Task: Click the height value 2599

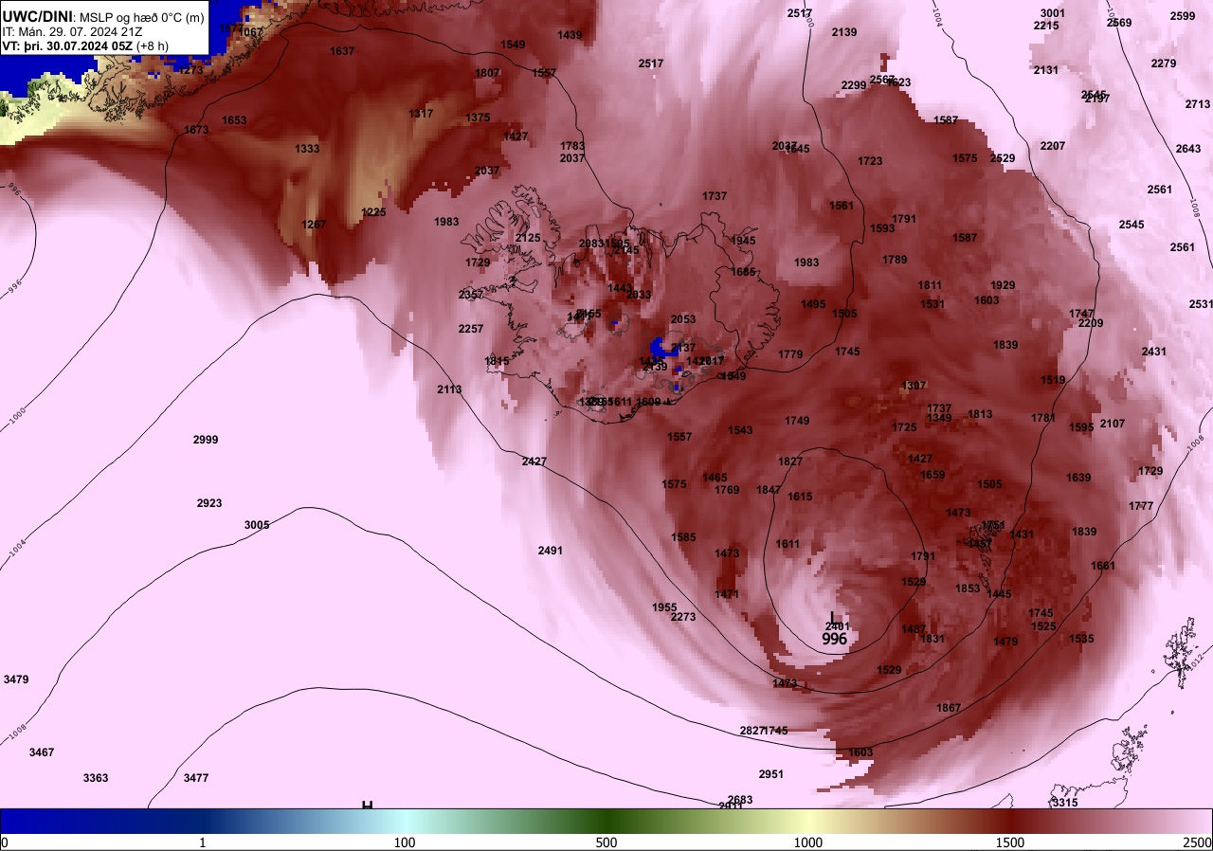Action: click(1183, 16)
